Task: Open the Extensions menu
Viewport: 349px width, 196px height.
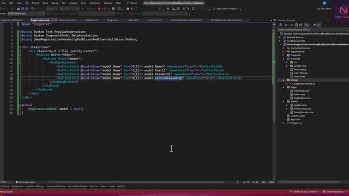Action: point(95,3)
